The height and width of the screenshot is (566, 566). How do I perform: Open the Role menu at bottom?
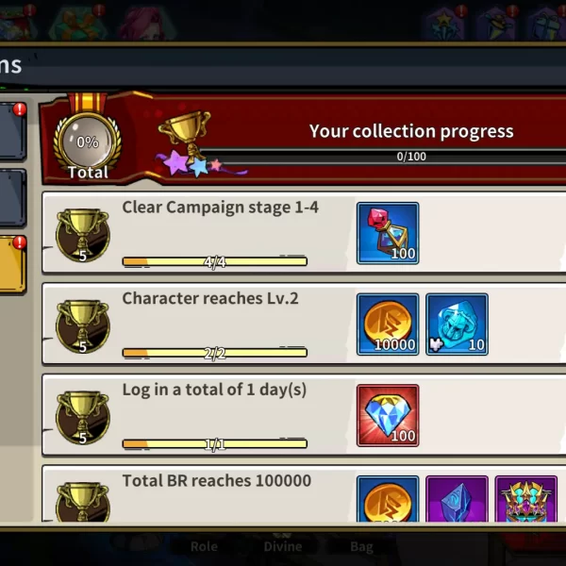pyautogui.click(x=204, y=546)
